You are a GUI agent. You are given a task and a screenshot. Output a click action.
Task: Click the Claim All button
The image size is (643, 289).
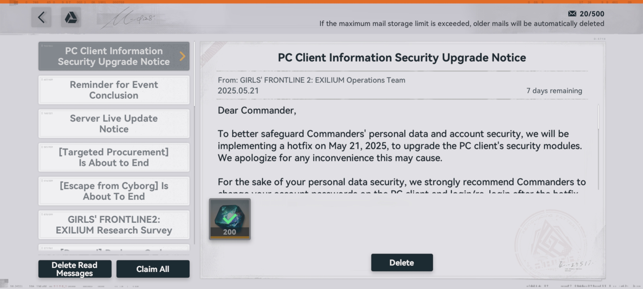click(x=153, y=269)
